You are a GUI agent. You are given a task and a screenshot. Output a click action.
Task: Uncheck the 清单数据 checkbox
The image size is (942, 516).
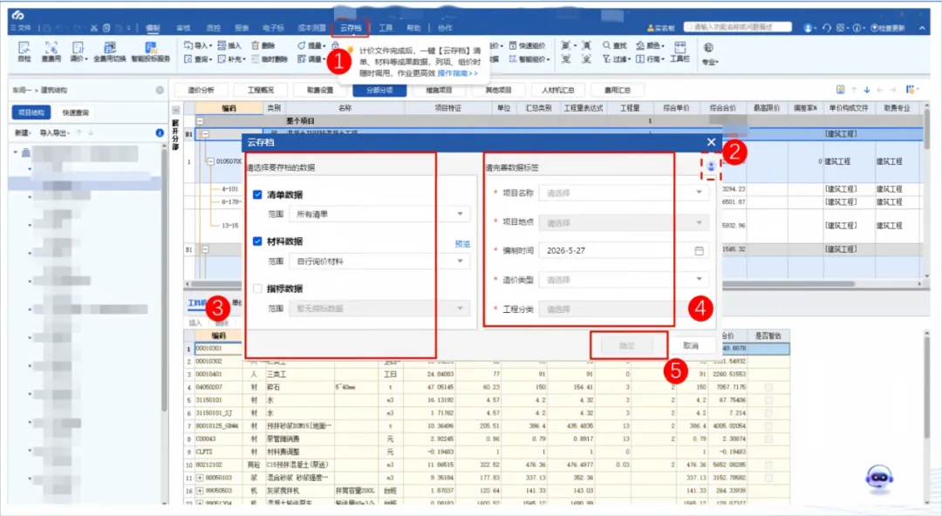point(257,194)
